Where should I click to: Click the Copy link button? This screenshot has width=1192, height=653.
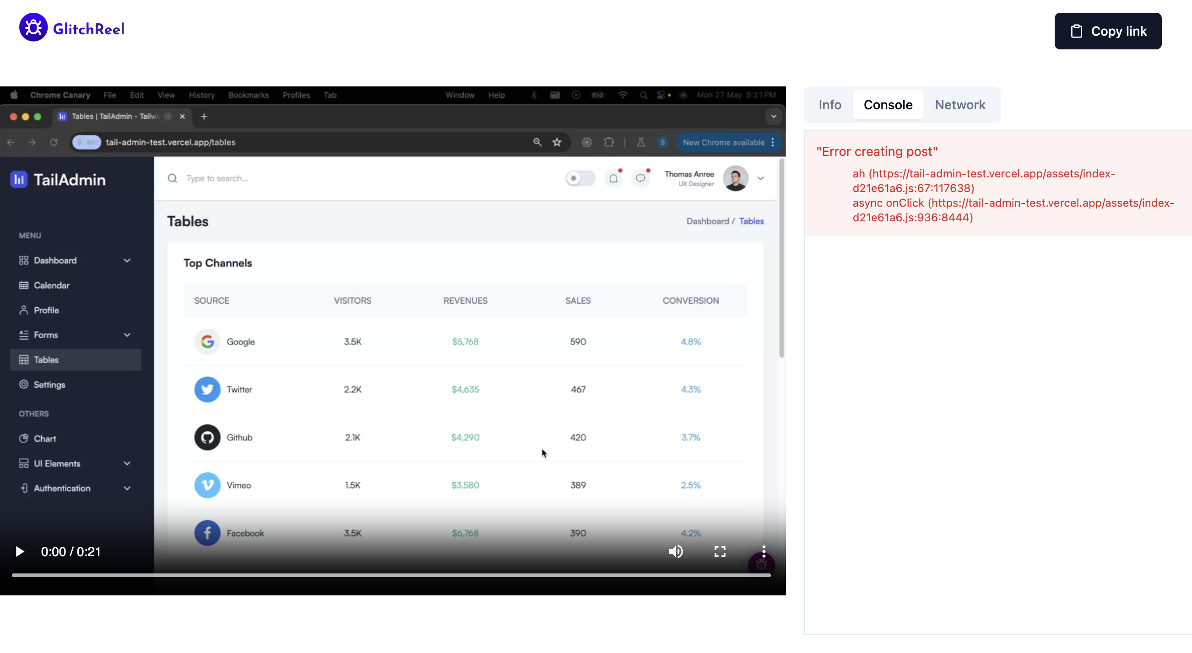point(1108,31)
